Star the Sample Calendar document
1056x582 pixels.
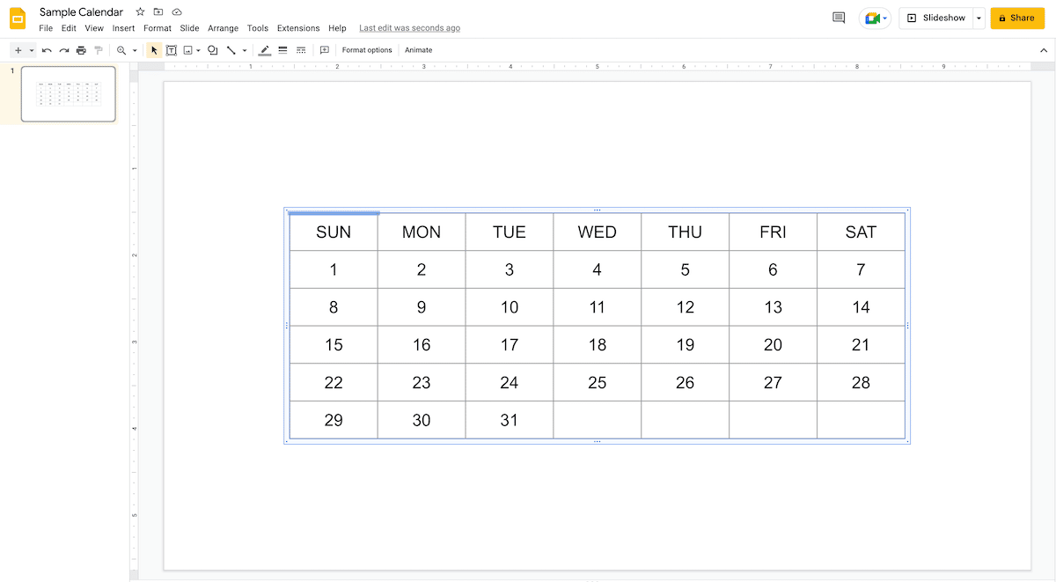(140, 12)
